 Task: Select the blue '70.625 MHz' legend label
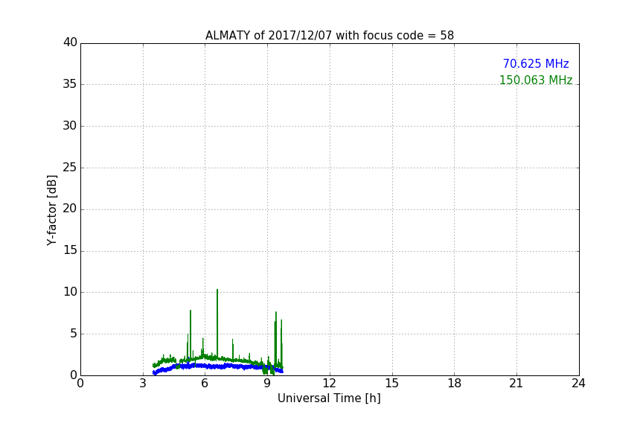[x=536, y=64]
